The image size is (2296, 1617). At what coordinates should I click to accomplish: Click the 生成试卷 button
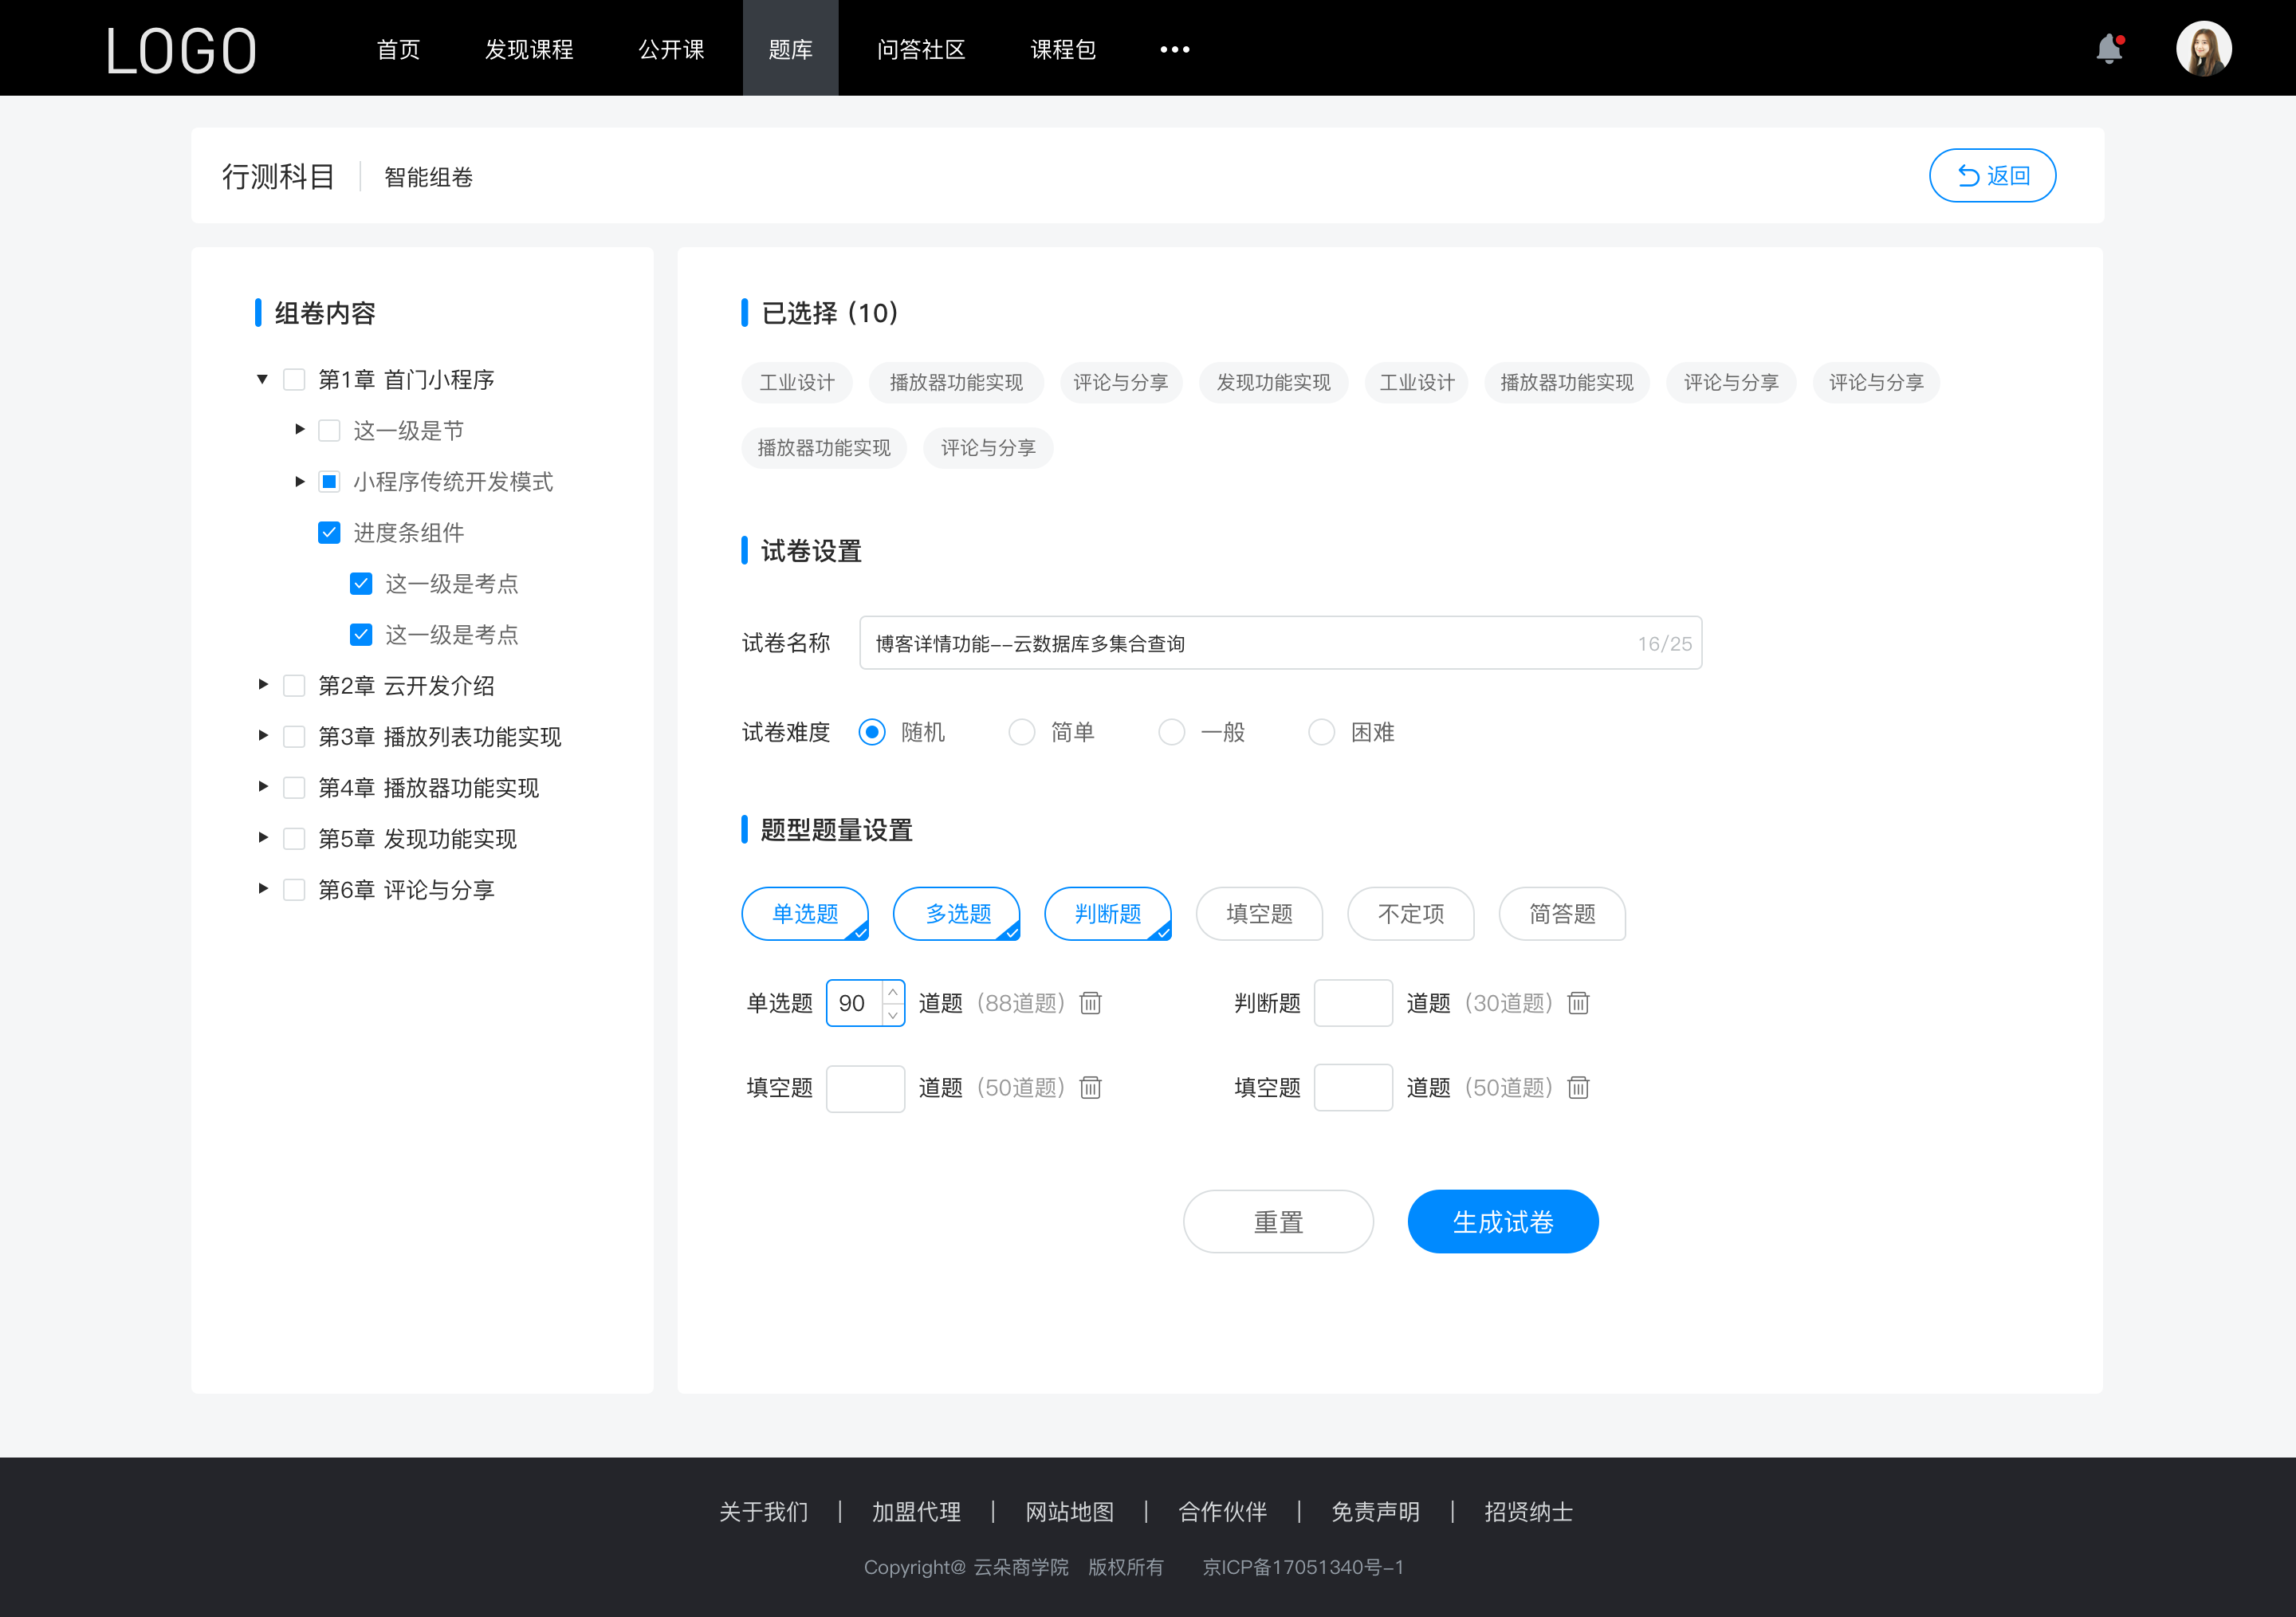1501,1222
